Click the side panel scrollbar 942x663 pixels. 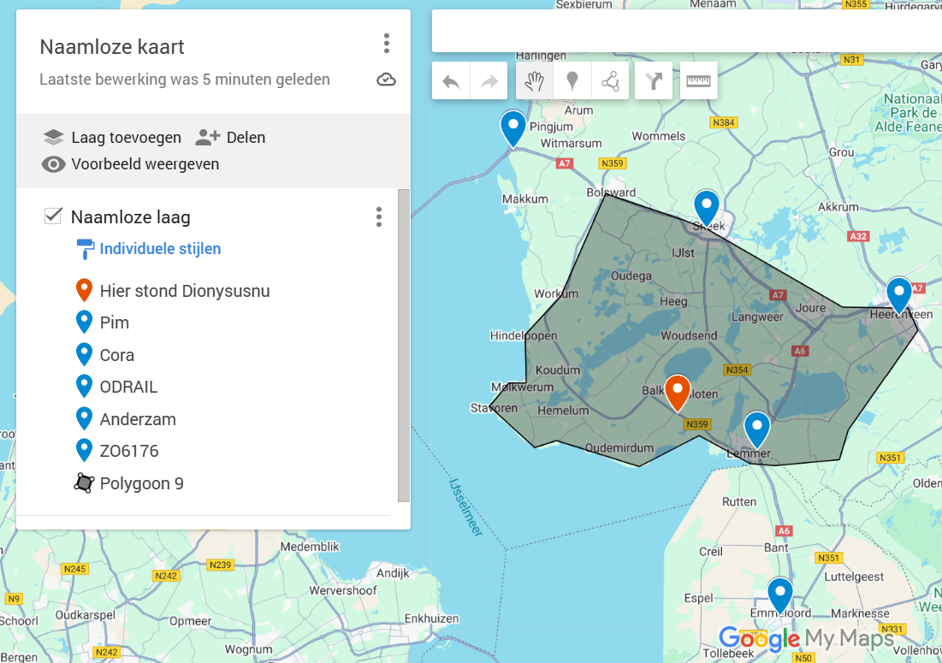pos(404,346)
